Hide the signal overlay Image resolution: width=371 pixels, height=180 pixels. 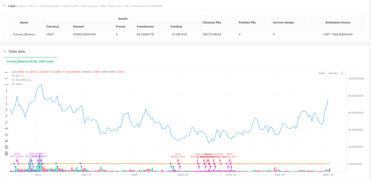[x=13, y=84]
